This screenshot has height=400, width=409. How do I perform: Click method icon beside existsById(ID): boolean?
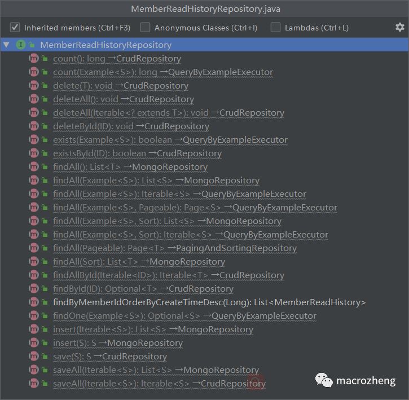(34, 153)
